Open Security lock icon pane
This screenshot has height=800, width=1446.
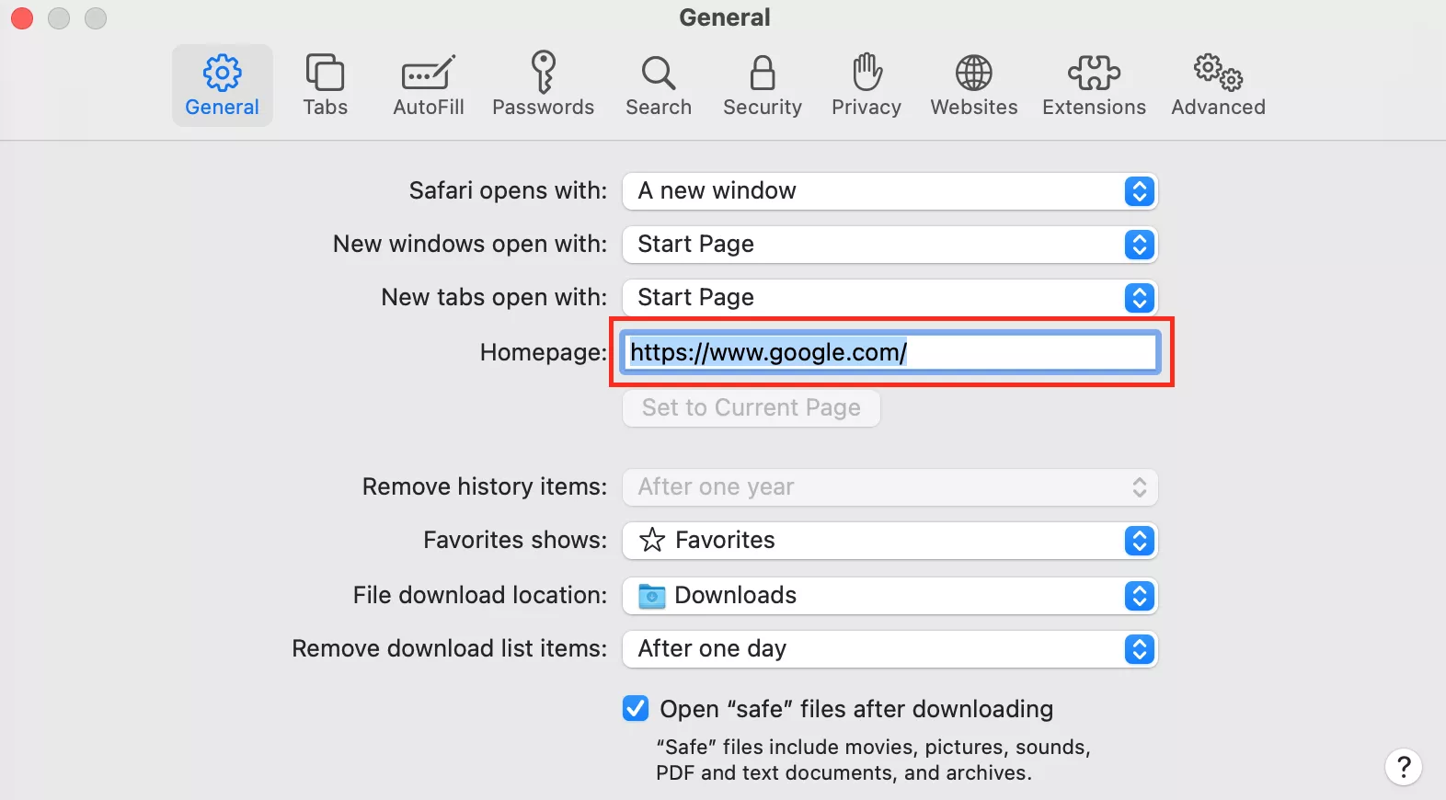763,86
